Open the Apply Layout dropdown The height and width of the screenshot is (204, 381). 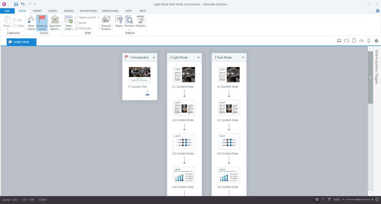87,18
